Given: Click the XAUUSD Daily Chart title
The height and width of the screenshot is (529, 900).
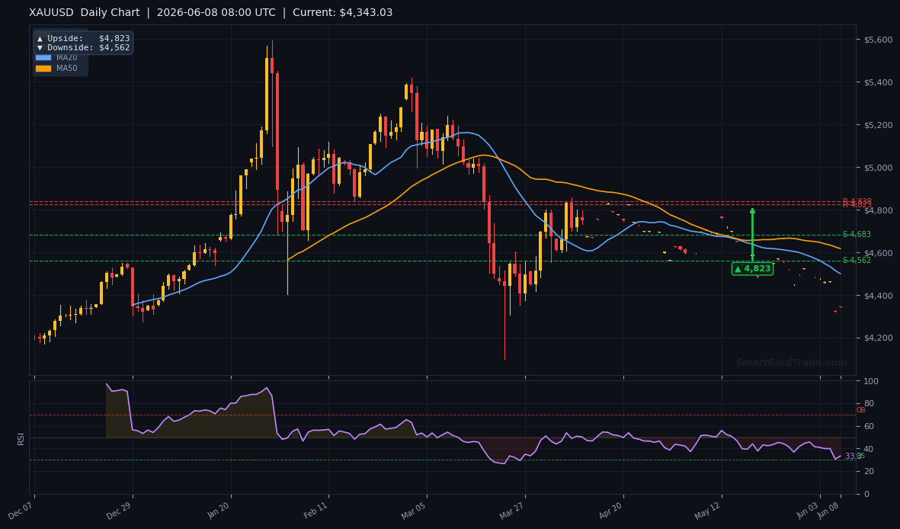Looking at the screenshot, I should click(85, 13).
